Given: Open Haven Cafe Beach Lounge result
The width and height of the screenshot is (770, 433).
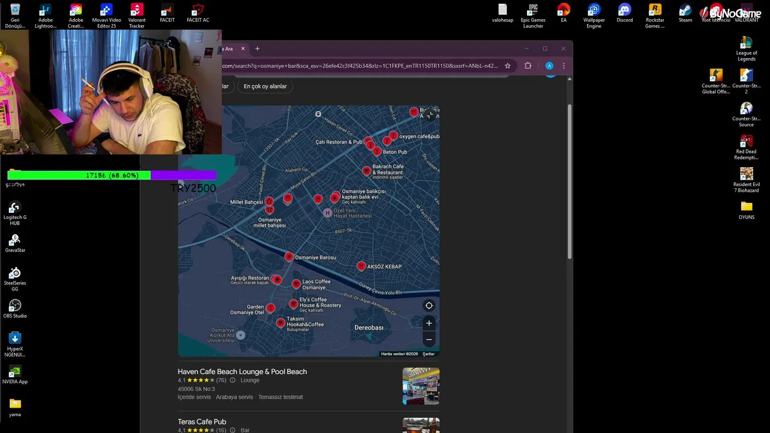Looking at the screenshot, I should coord(242,372).
